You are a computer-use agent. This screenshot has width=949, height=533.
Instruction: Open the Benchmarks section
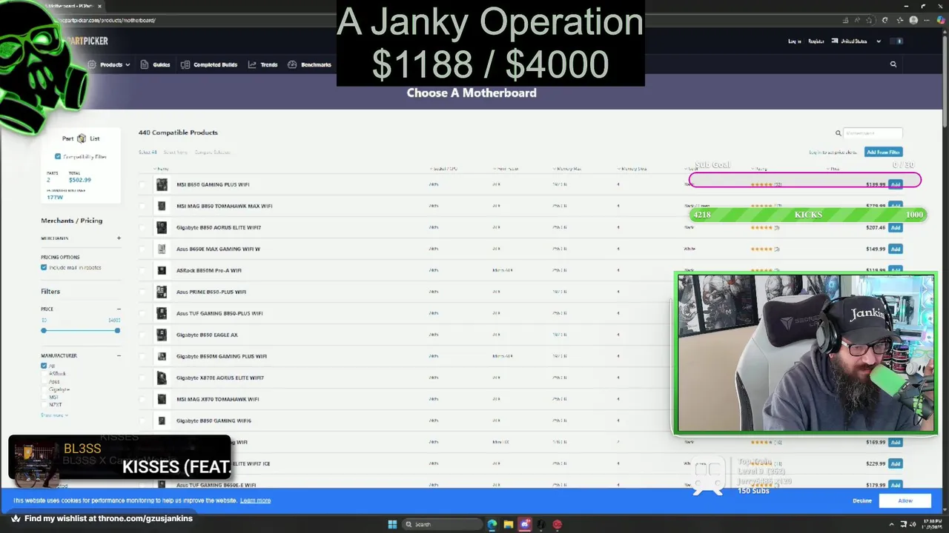[309, 64]
